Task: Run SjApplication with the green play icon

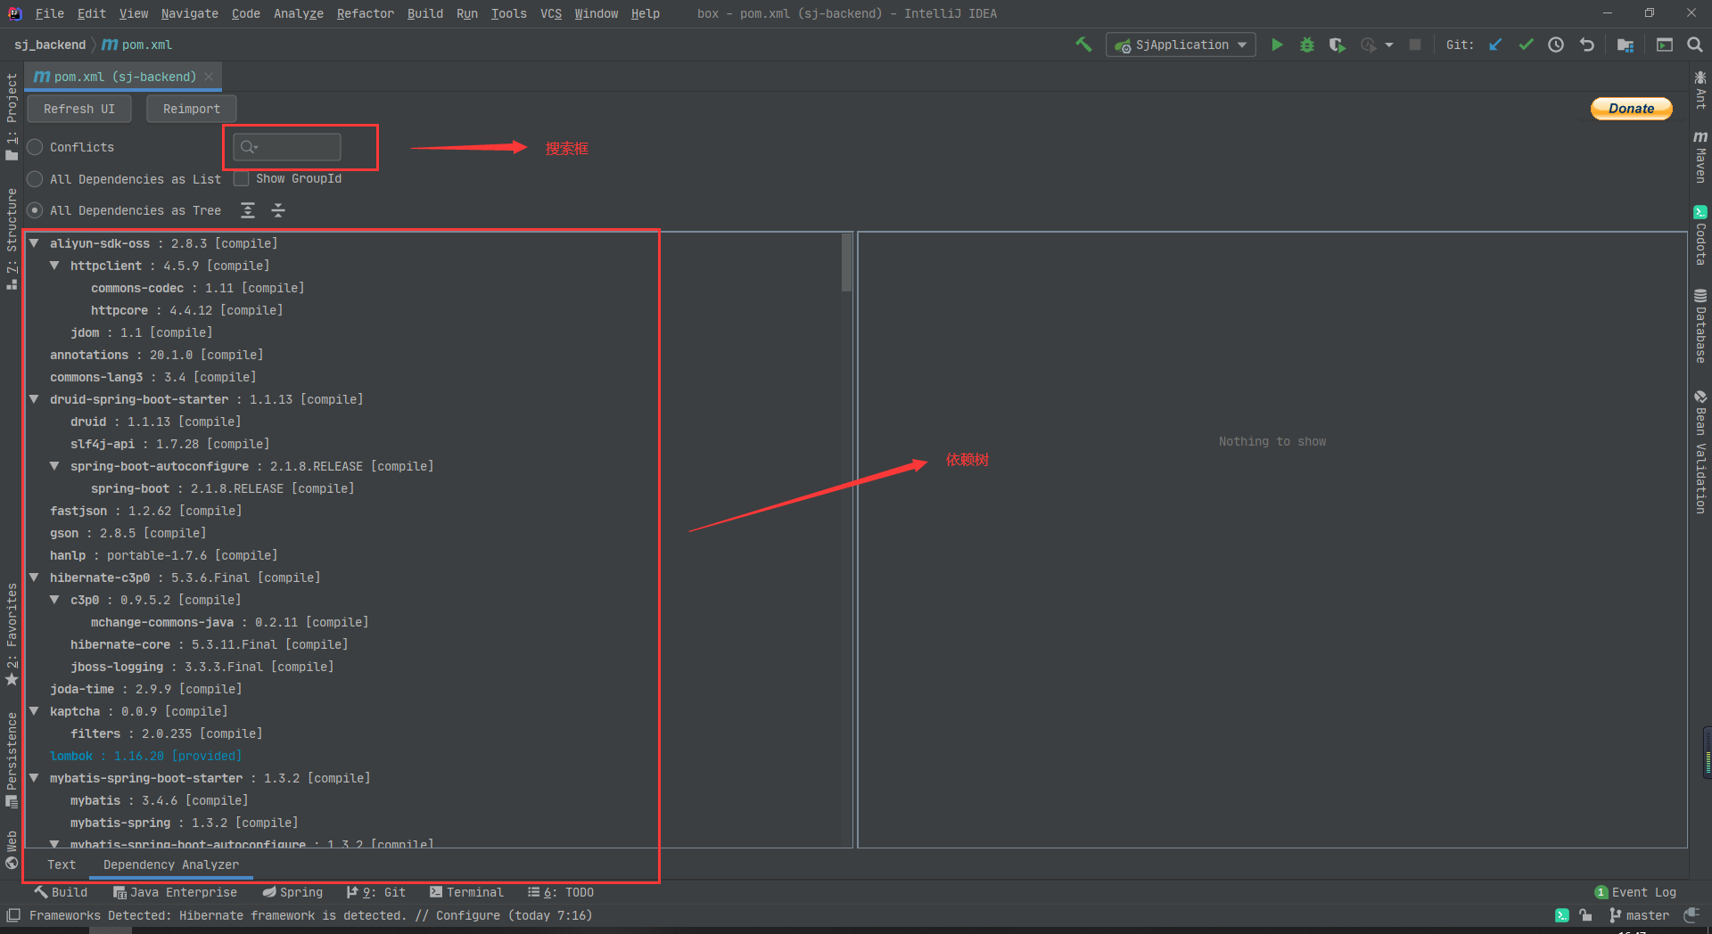Action: [1277, 45]
